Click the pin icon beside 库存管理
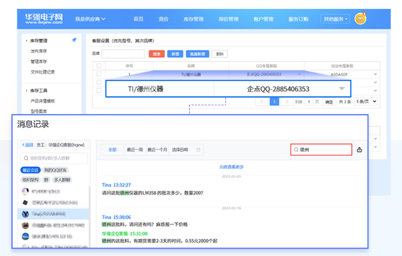 (x=74, y=40)
